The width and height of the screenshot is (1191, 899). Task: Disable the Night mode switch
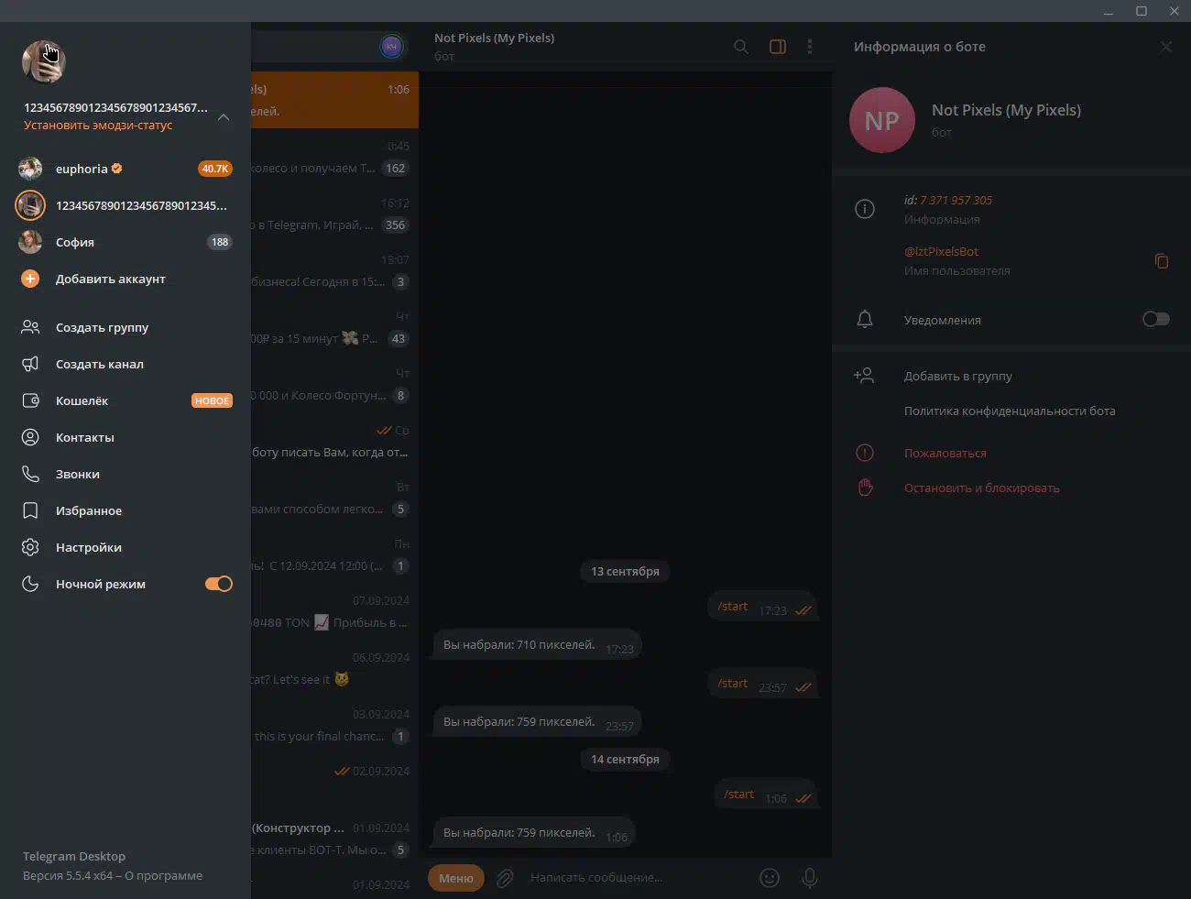click(x=218, y=584)
